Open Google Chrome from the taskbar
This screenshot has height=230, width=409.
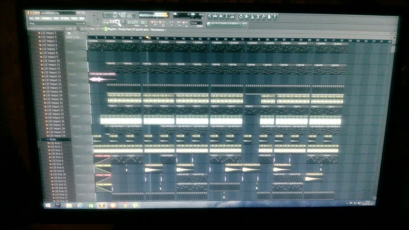pos(125,205)
